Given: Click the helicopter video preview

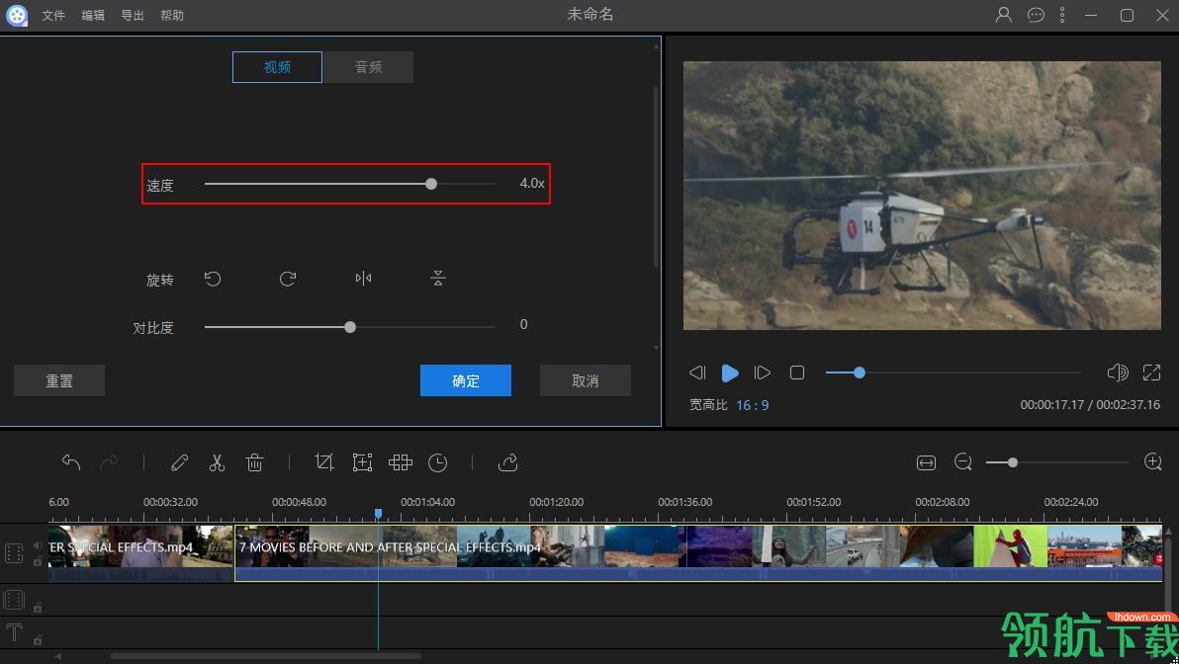Looking at the screenshot, I should [x=922, y=196].
